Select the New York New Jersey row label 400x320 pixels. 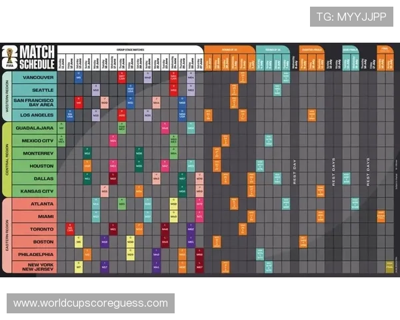click(35, 267)
